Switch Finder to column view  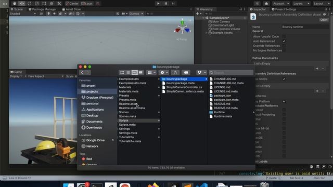tap(134, 73)
